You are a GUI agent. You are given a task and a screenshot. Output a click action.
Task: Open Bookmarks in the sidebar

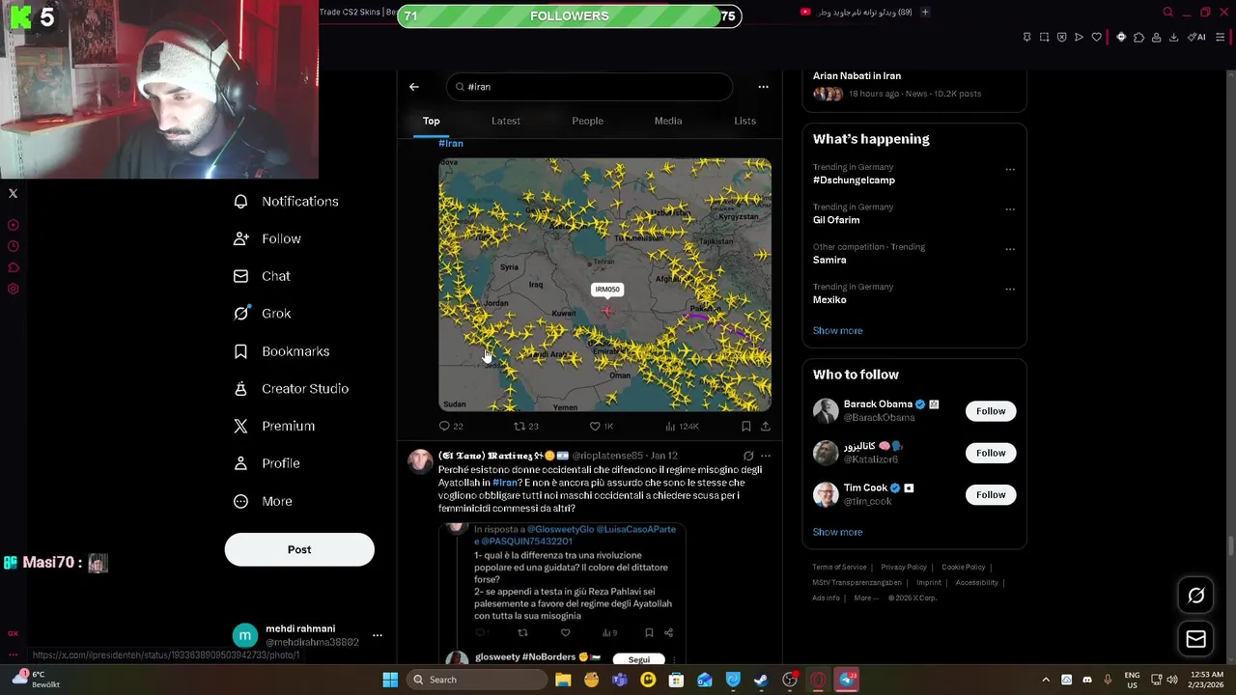point(281,351)
